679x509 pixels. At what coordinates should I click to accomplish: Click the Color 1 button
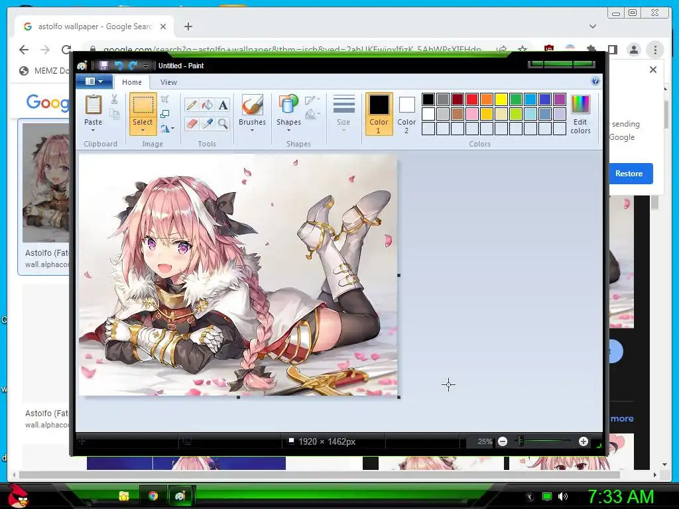tap(379, 114)
